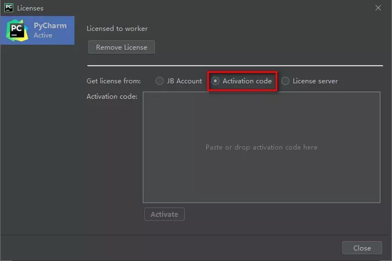Click the PC icon in the title bar
The height and width of the screenshot is (261, 392).
click(x=9, y=8)
